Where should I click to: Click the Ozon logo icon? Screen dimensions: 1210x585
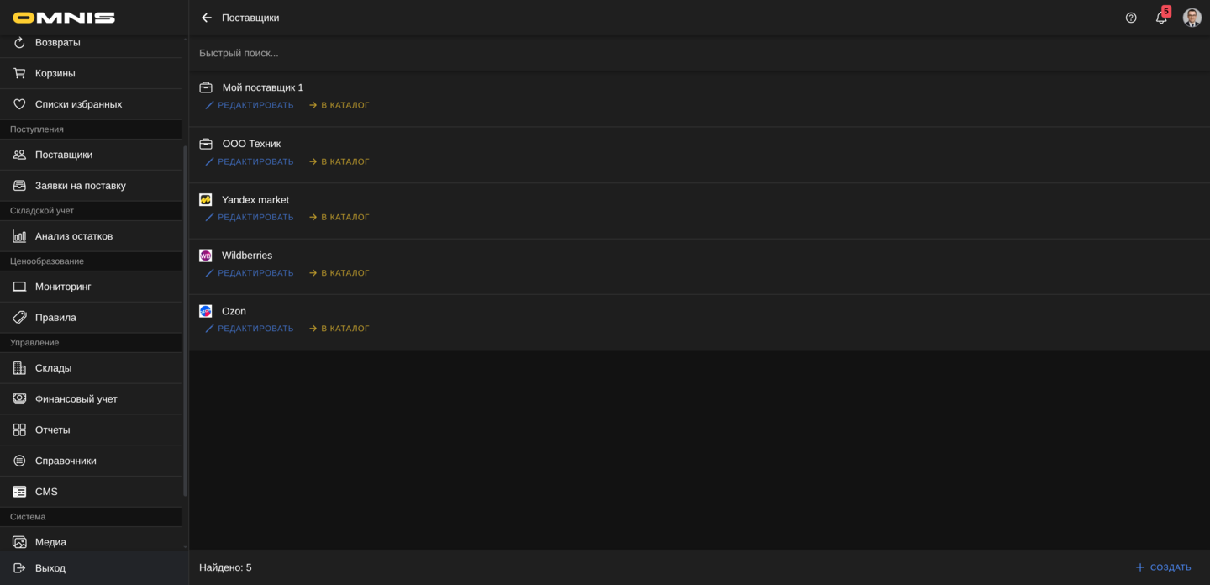[206, 311]
